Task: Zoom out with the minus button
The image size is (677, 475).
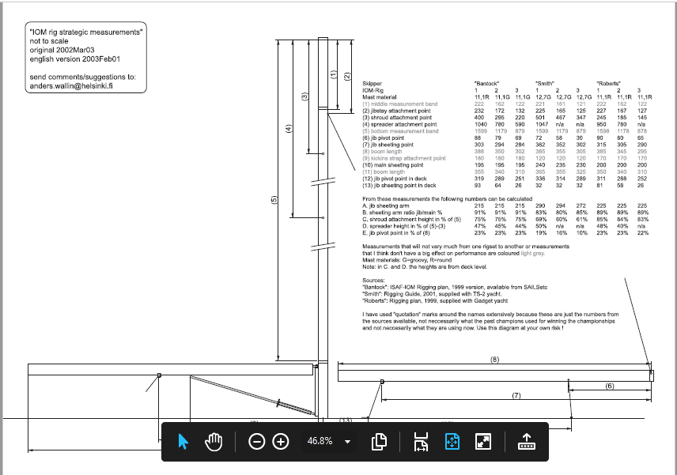Action: coord(256,441)
